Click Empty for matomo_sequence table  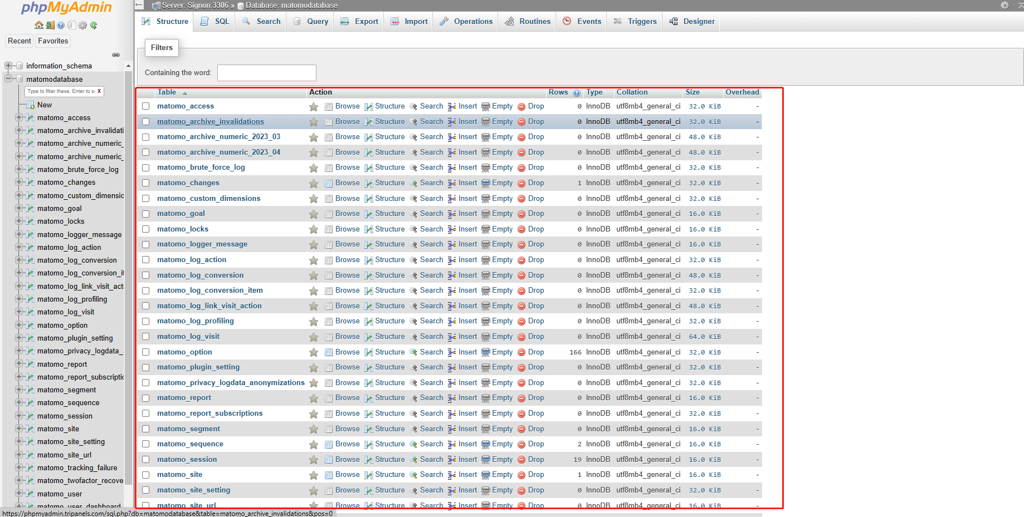click(x=497, y=444)
